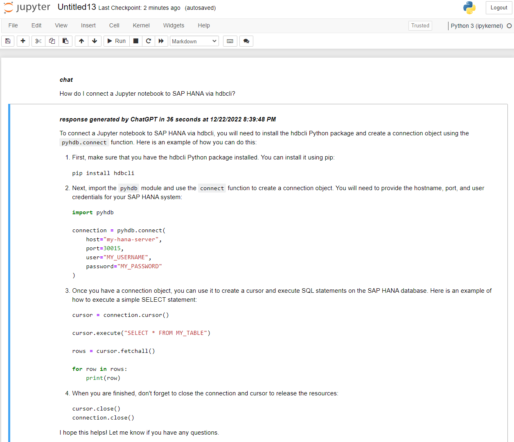Viewport: 514px width, 442px height.
Task: Move the selected cell up
Action: click(x=81, y=41)
